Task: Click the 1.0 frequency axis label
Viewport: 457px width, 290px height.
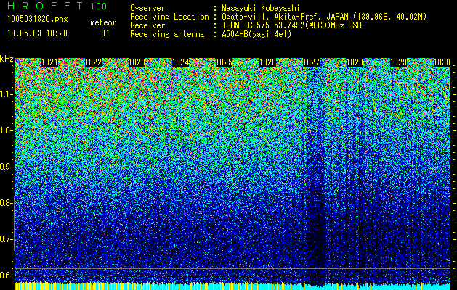Action: pyautogui.click(x=6, y=130)
